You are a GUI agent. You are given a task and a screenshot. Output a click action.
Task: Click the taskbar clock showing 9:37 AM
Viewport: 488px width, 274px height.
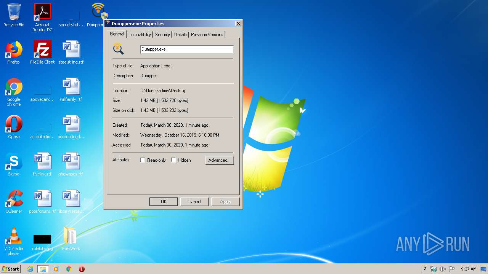[x=469, y=269]
